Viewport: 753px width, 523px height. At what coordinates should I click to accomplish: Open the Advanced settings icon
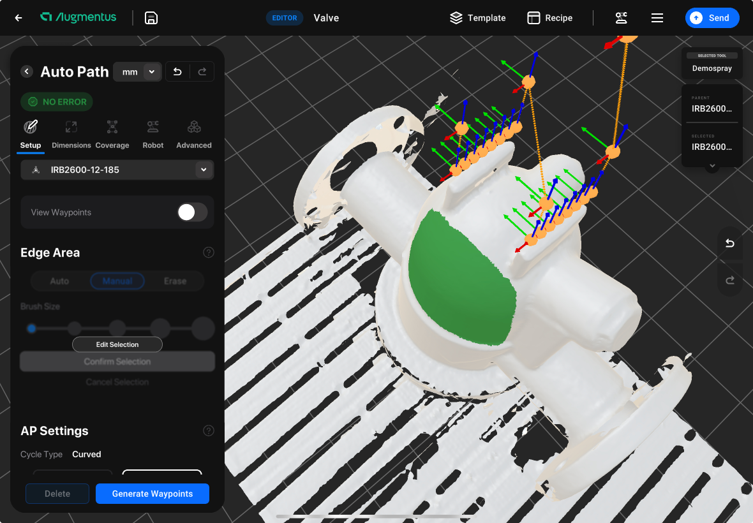(x=193, y=127)
